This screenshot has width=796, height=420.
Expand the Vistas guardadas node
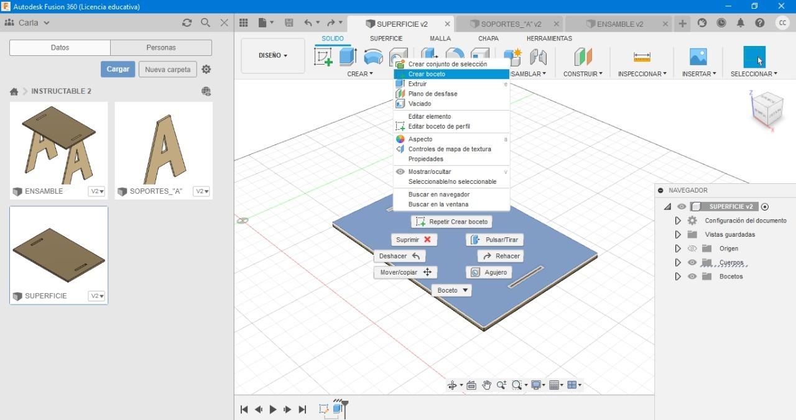pos(678,234)
